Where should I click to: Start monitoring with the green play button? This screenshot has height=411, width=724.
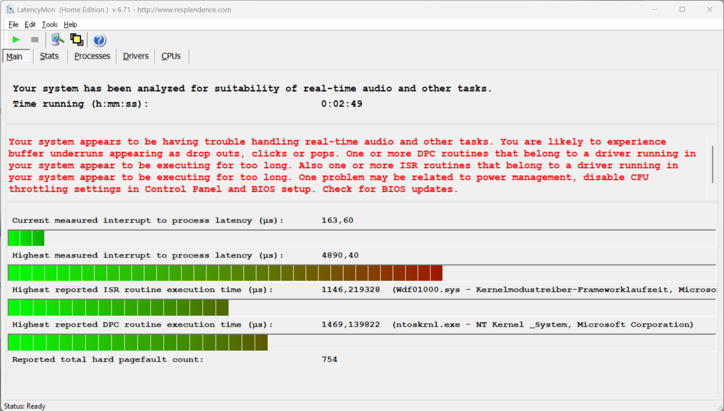(16, 40)
